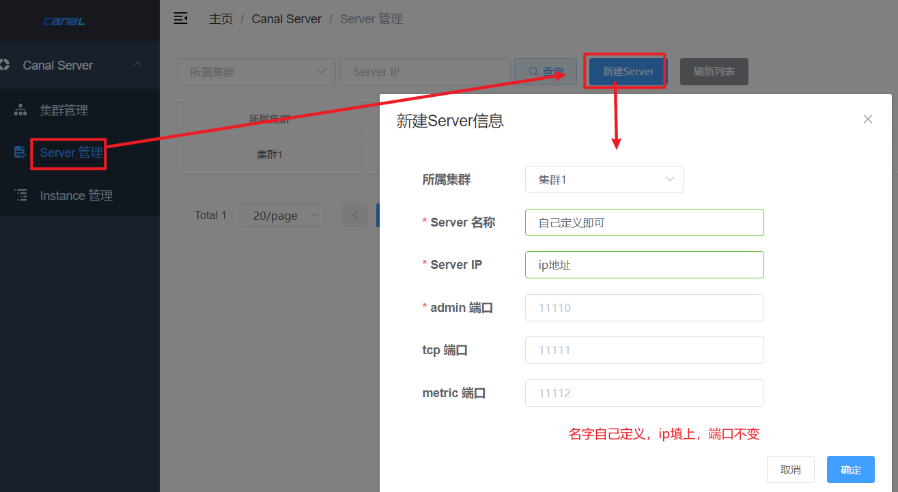Click the 集群管理 tree icon
The image size is (898, 492).
pos(20,110)
